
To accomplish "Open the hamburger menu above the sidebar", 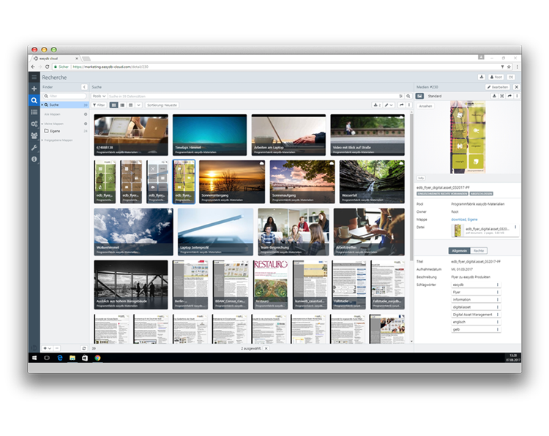I will click(34, 77).
